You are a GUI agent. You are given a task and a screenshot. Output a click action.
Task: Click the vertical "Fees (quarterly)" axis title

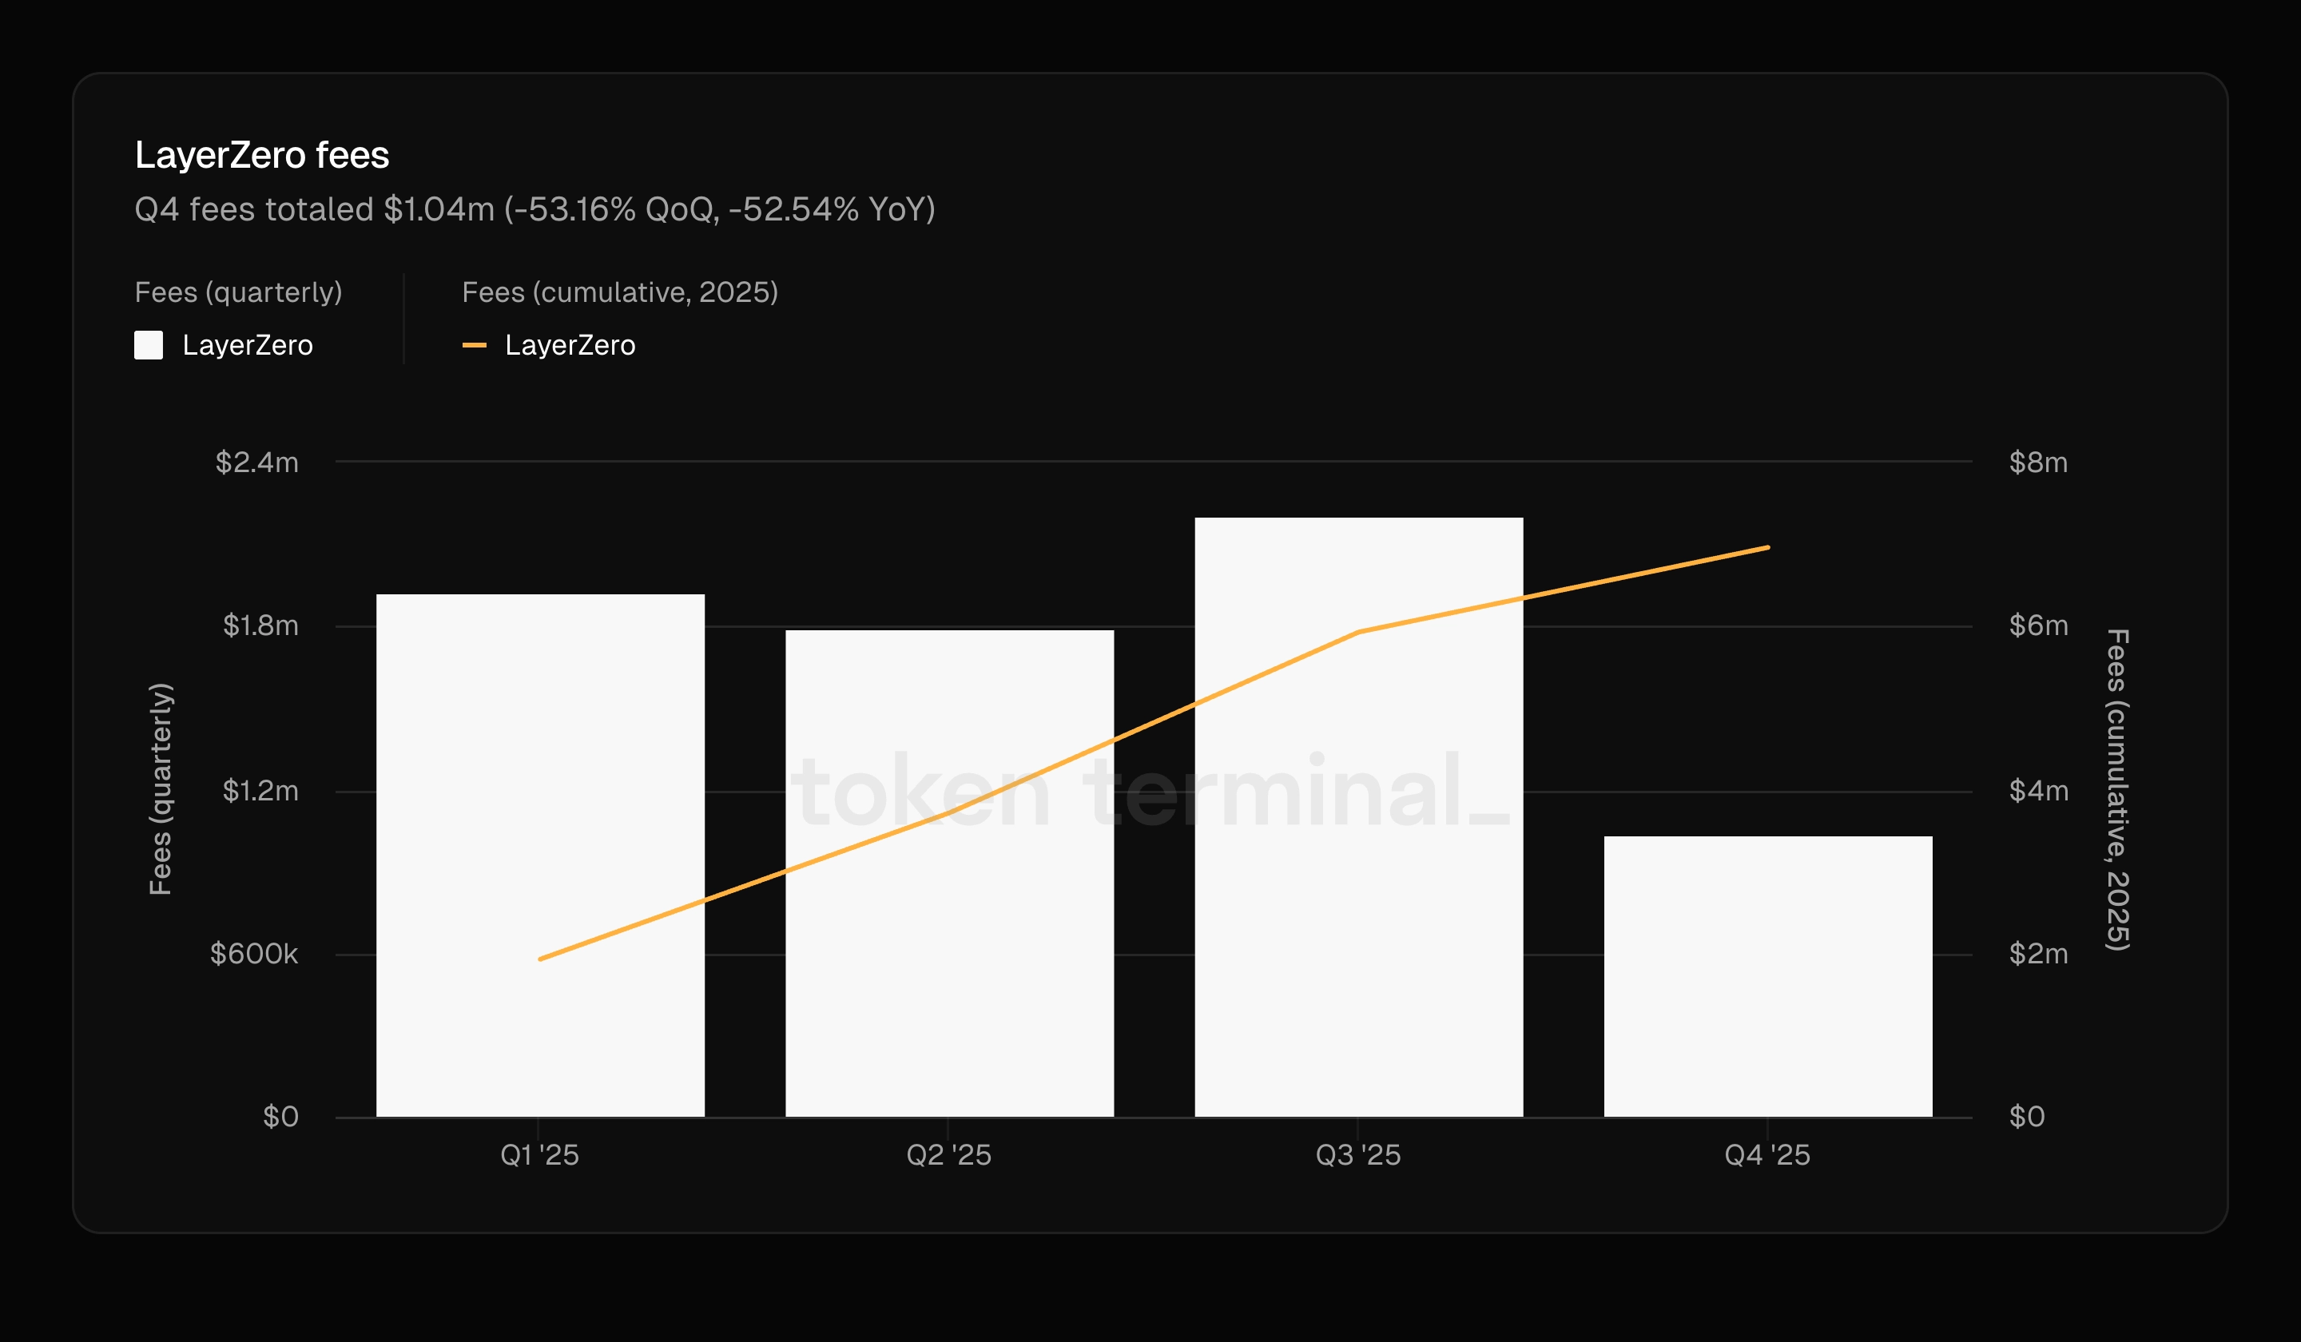(x=160, y=788)
